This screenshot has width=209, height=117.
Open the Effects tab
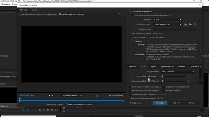[x=133, y=67]
